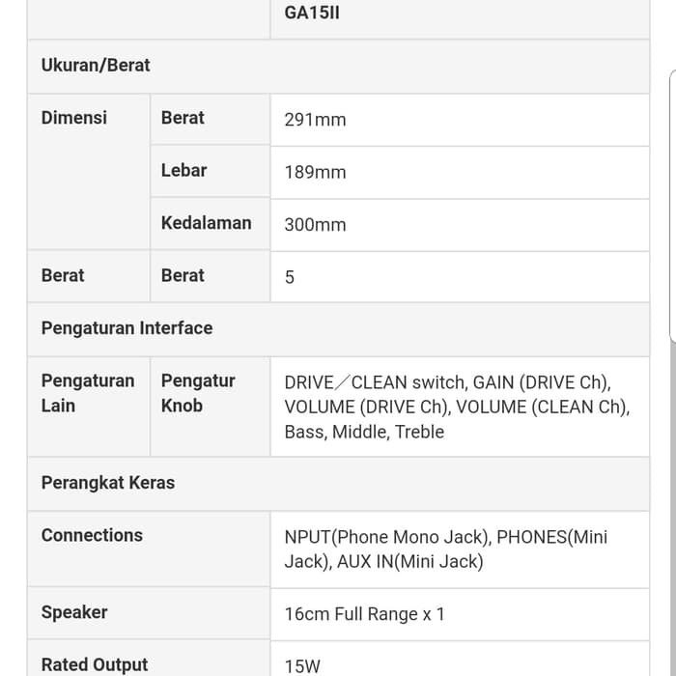Click the Rated Output label
Screen dimensions: 676x676
(x=95, y=664)
